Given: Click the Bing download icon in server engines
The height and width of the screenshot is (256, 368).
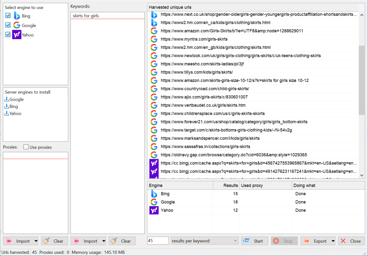Looking at the screenshot, I should 6,106.
